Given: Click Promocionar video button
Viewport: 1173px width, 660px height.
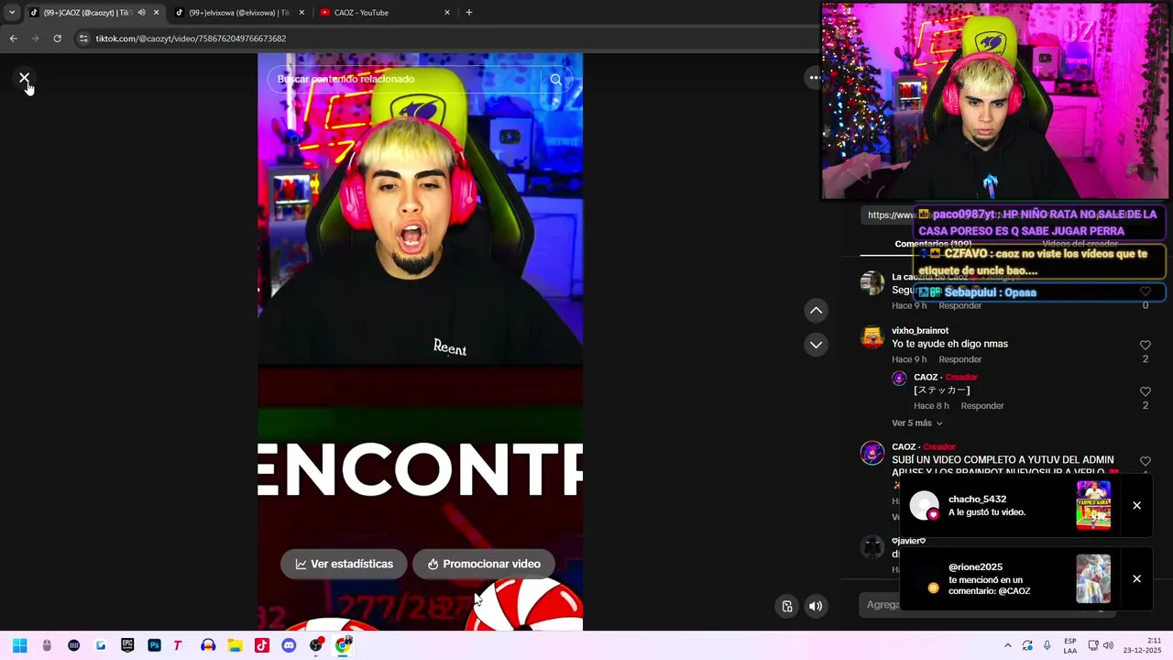Looking at the screenshot, I should [x=484, y=564].
